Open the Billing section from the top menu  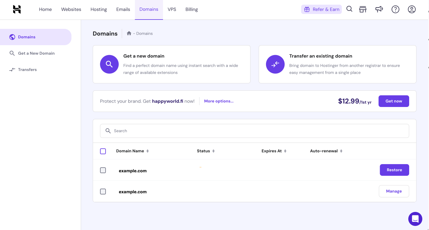coord(191,9)
